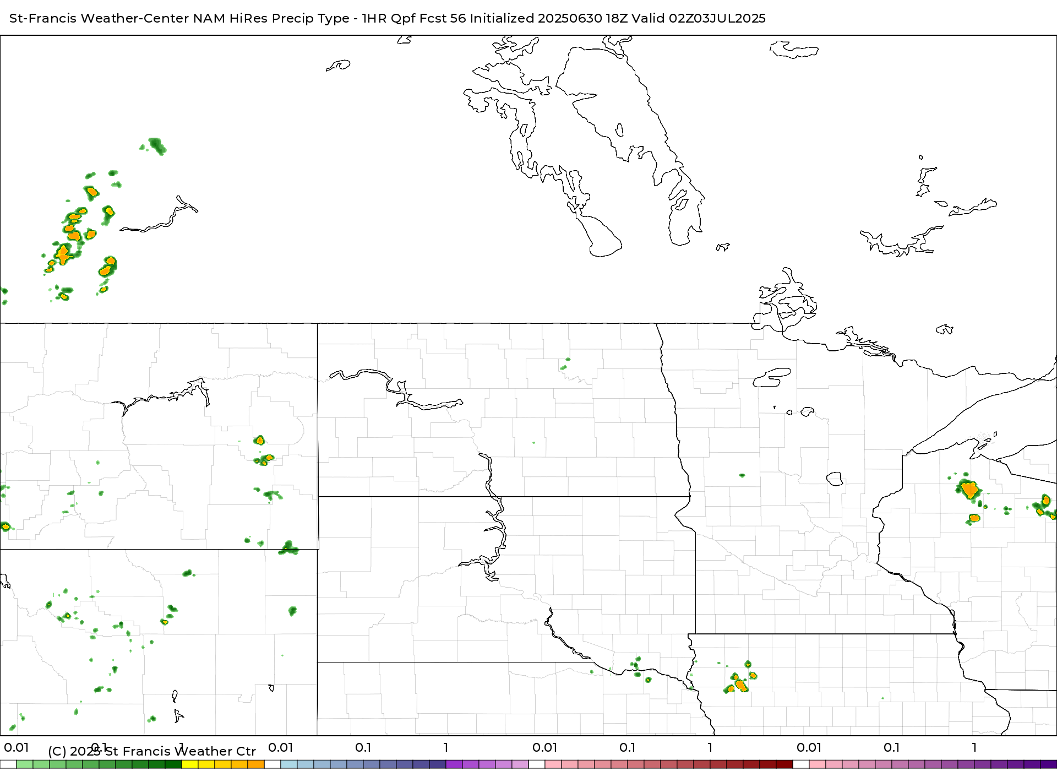Select the darkest navy legend swatch
Viewport: 1057px width, 771px height.
pyautogui.click(x=438, y=764)
